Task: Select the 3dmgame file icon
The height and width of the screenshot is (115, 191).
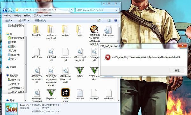Action: coord(109,31)
